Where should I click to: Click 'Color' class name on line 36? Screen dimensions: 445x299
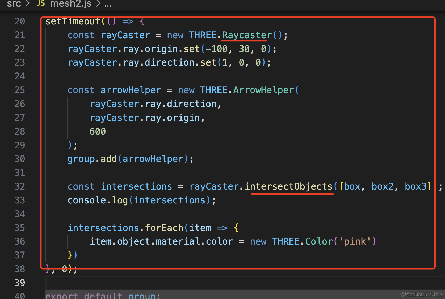319,241
